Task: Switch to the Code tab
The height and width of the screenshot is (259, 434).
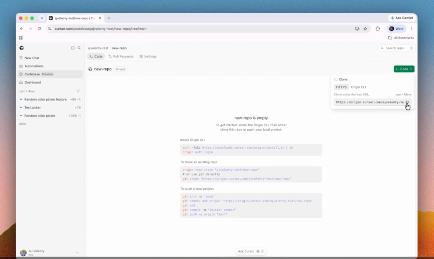Action: [96, 57]
